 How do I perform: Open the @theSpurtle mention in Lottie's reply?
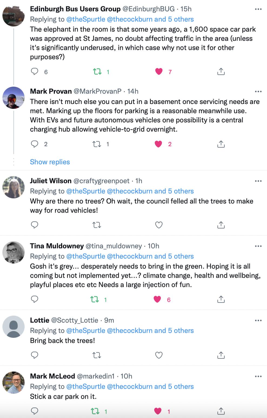tap(85, 331)
